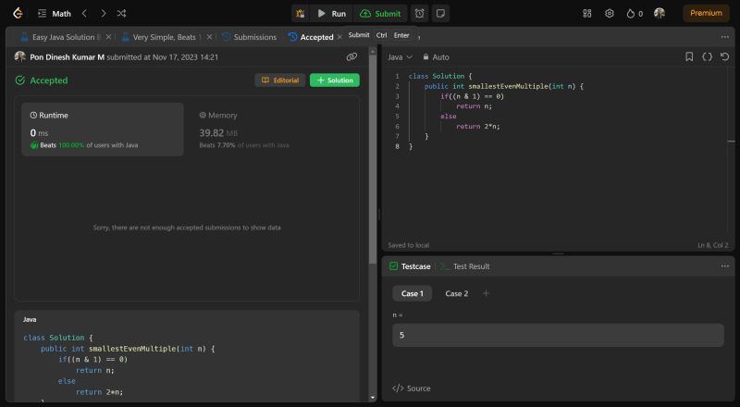740x407 pixels.
Task: Click Saved to local status text
Action: [x=408, y=245]
